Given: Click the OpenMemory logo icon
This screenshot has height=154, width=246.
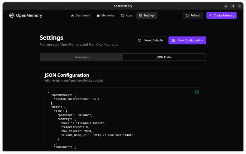Looking at the screenshot, I should point(12,15).
